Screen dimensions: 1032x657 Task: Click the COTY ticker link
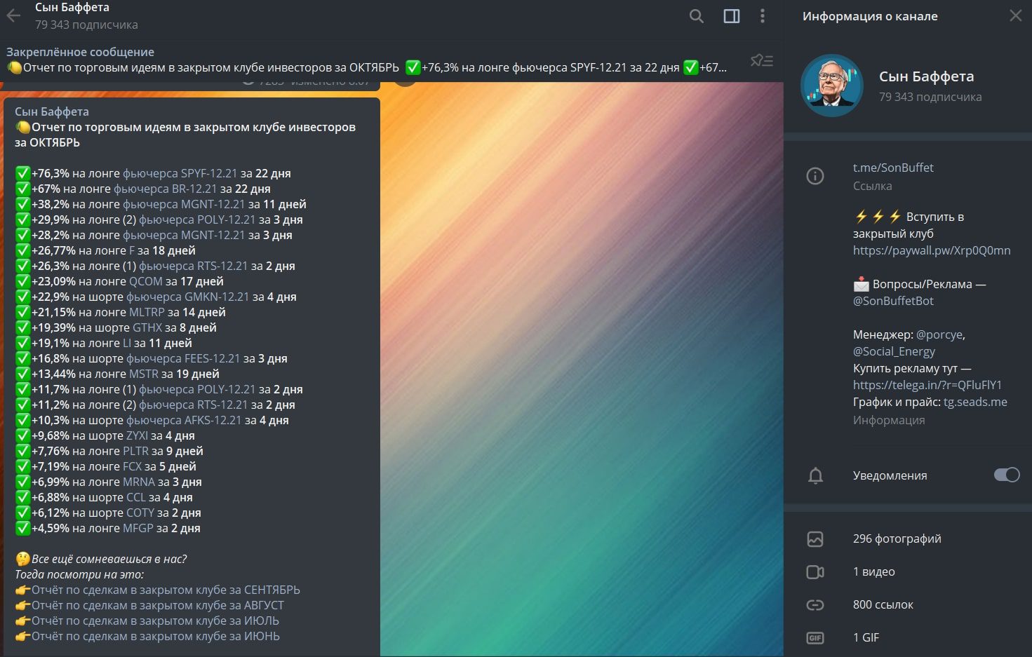click(x=140, y=513)
